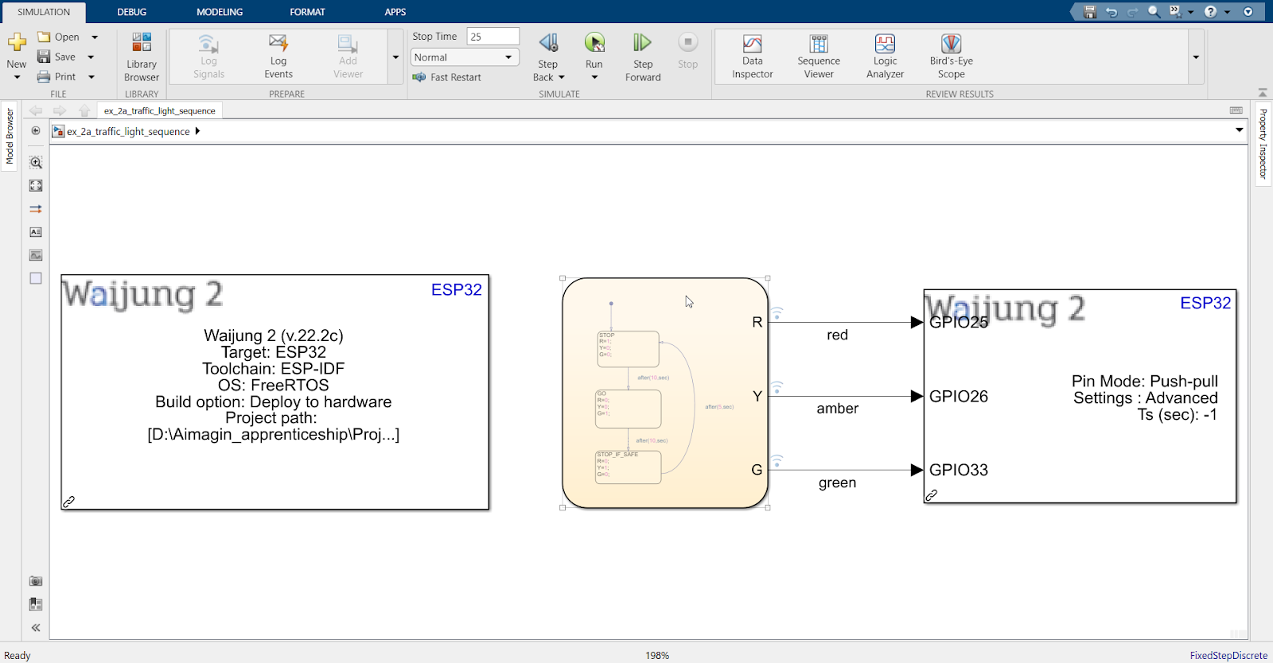This screenshot has width=1273, height=663.
Task: Toggle the Model Browser panel
Action: [x=10, y=137]
